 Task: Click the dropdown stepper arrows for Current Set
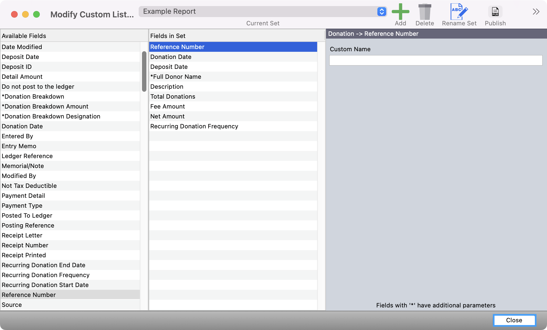pos(382,12)
